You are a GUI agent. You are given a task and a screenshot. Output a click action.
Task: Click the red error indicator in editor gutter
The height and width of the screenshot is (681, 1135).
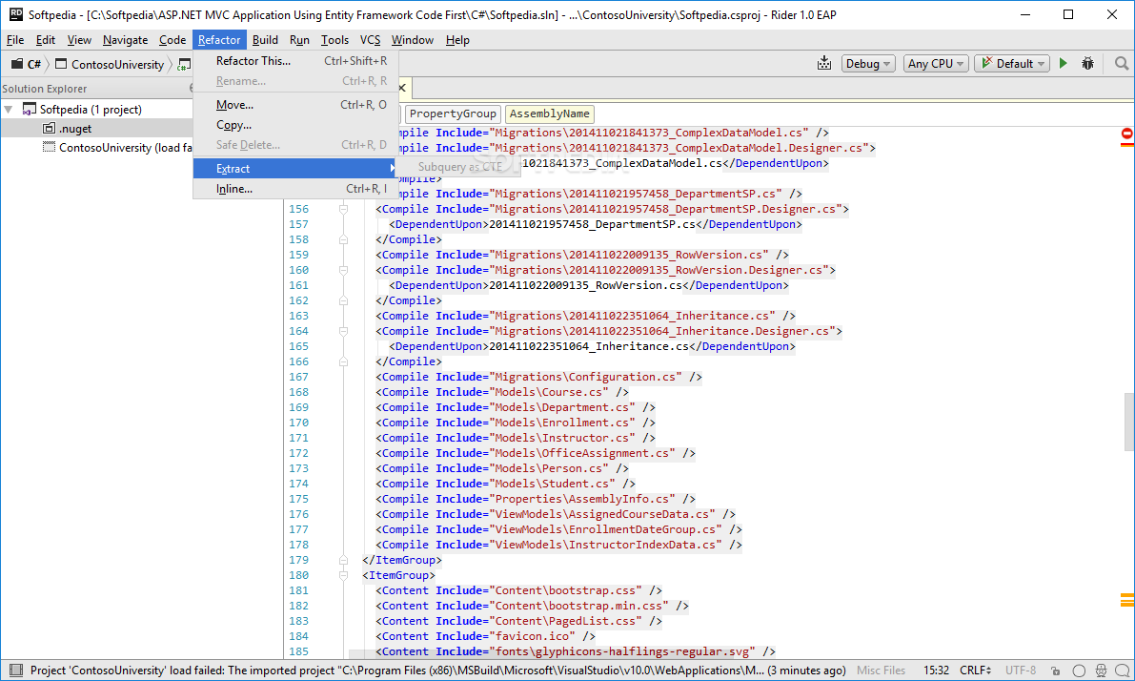(1127, 134)
